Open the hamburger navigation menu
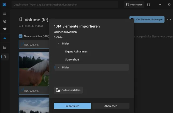The image size is (173, 113). 5,14
